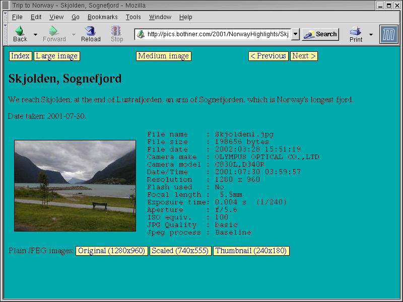Screen dimensions: 403x302
Task: Follow the < Previous link
Action: point(268,56)
